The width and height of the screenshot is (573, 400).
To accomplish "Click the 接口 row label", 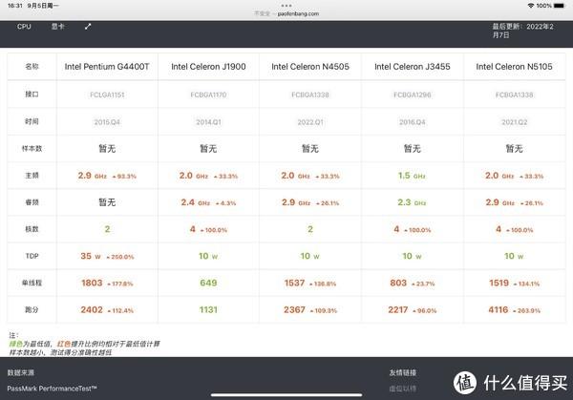I will pyautogui.click(x=32, y=95).
